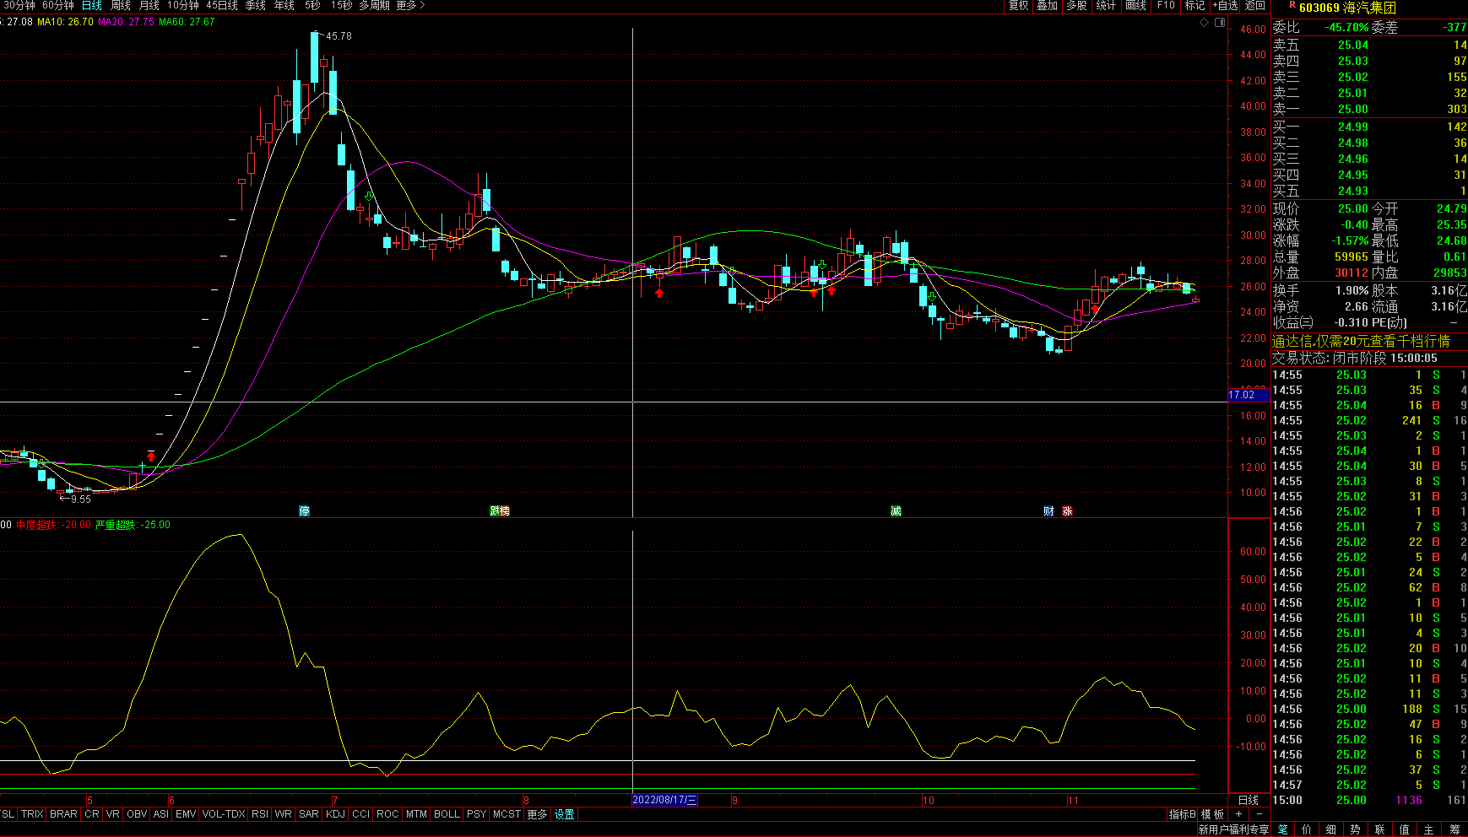This screenshot has width=1468, height=837.
Task: Click the red R badge beside stock code
Action: point(1292,5)
